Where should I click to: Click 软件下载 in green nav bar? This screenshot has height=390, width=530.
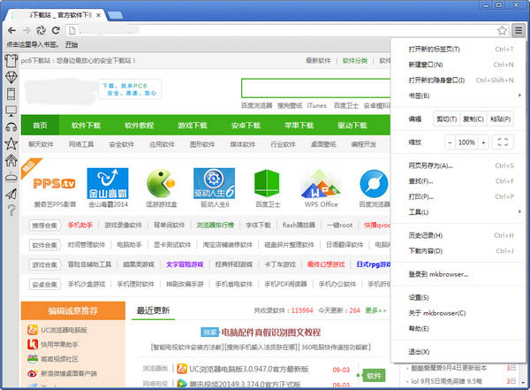[x=86, y=126]
